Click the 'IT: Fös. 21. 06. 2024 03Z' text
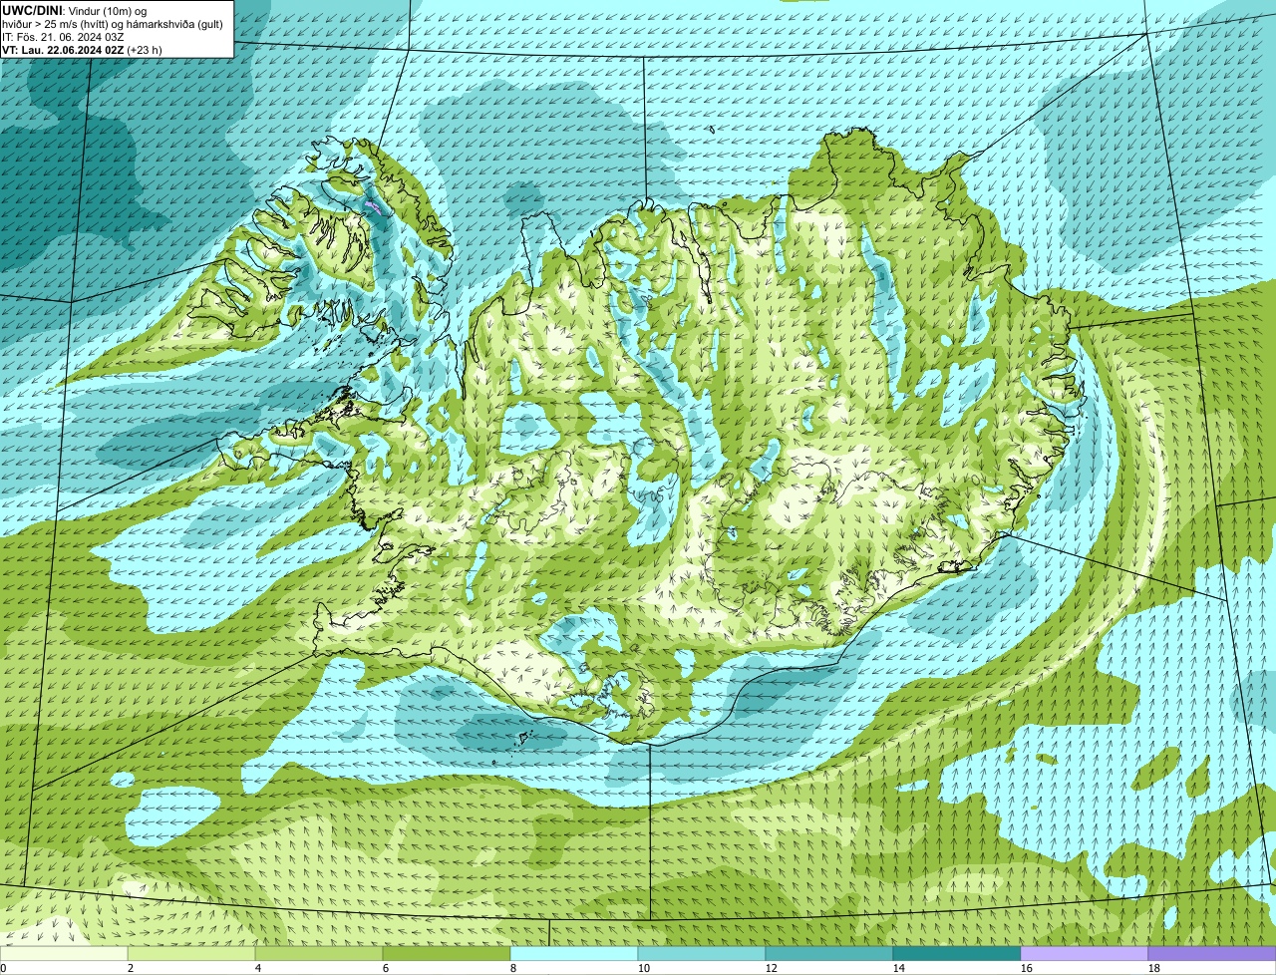 pyautogui.click(x=63, y=36)
